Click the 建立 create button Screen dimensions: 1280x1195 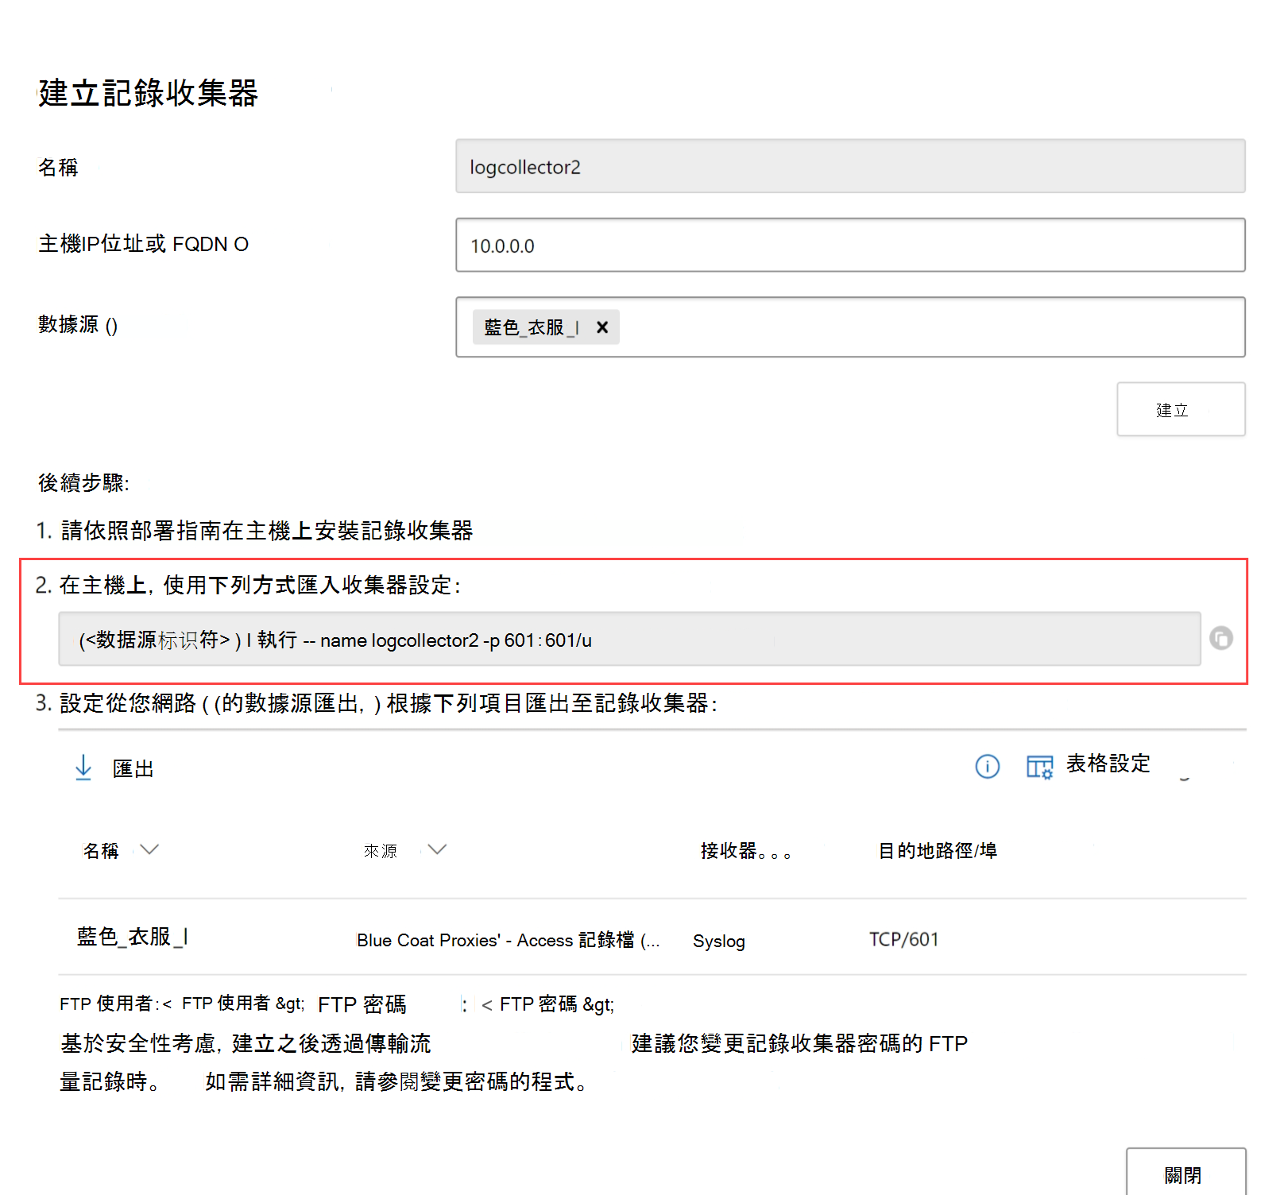pos(1181,409)
